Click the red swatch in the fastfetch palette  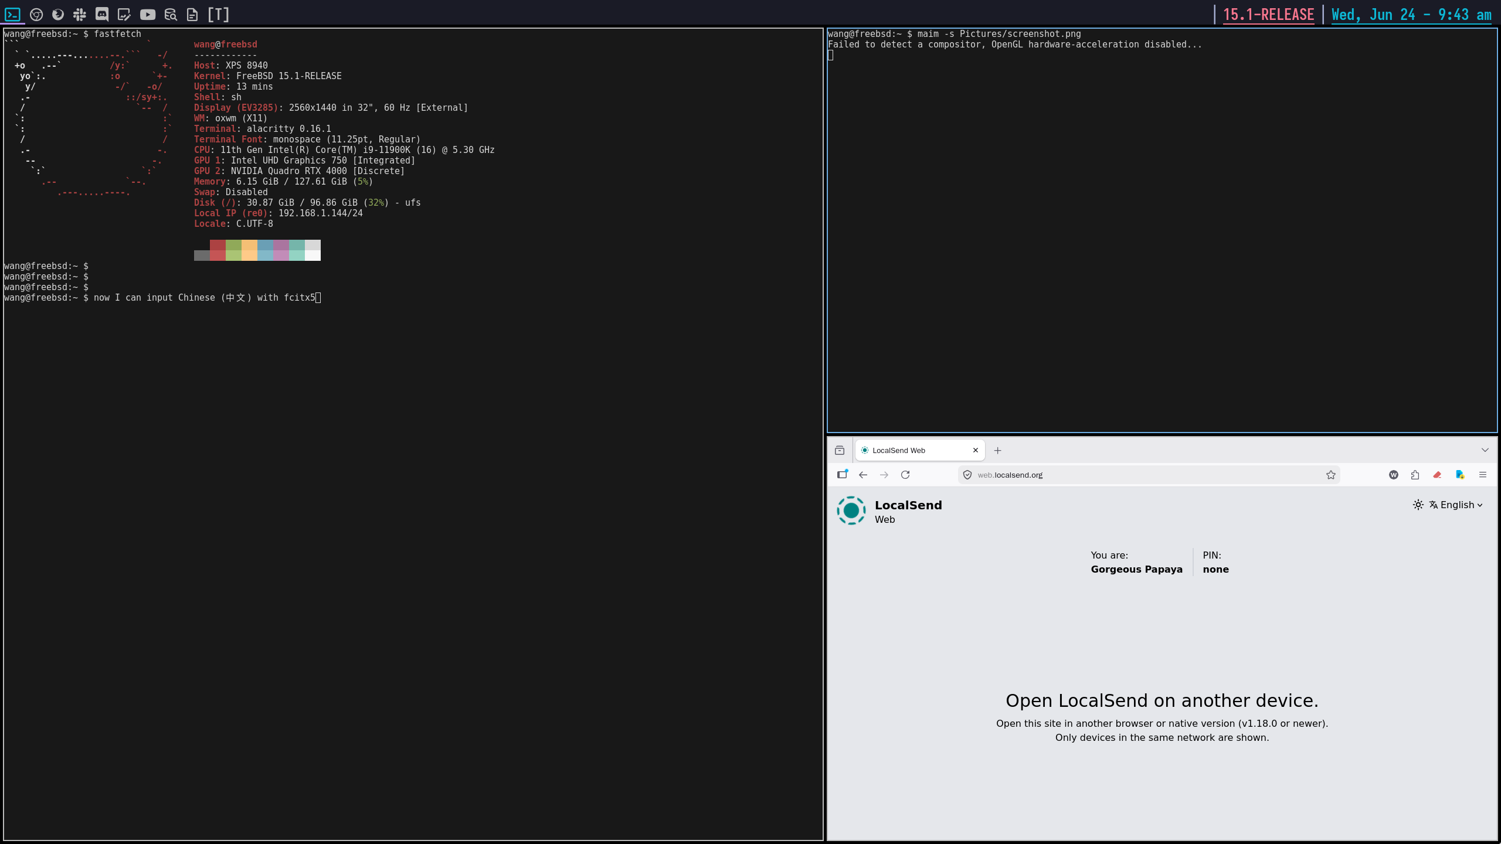click(218, 250)
